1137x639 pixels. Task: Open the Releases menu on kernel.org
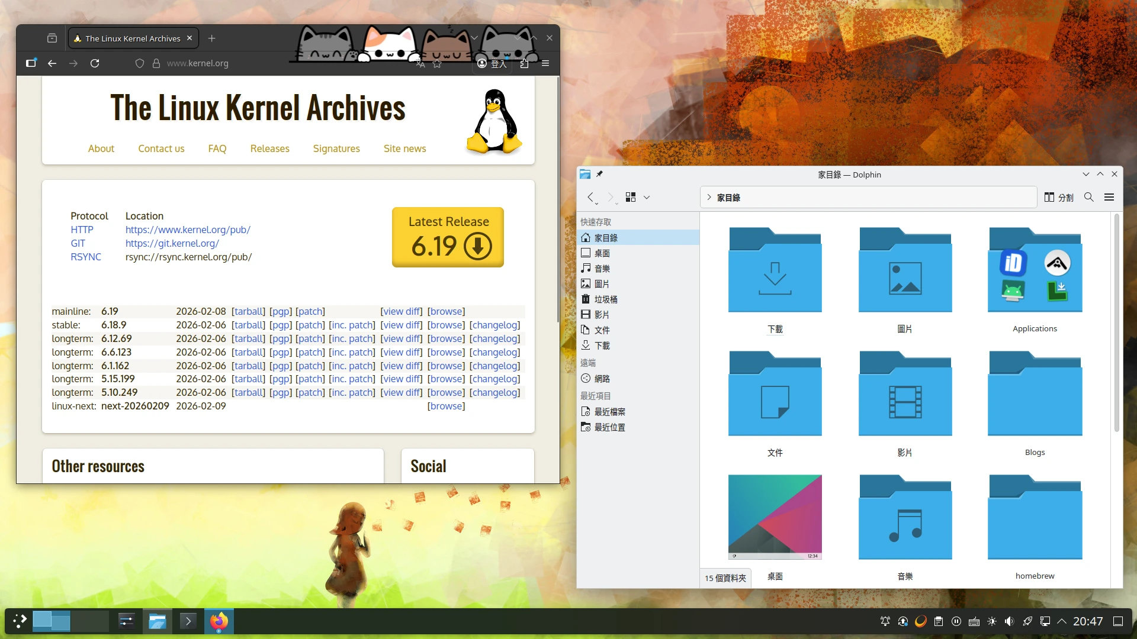click(x=269, y=149)
